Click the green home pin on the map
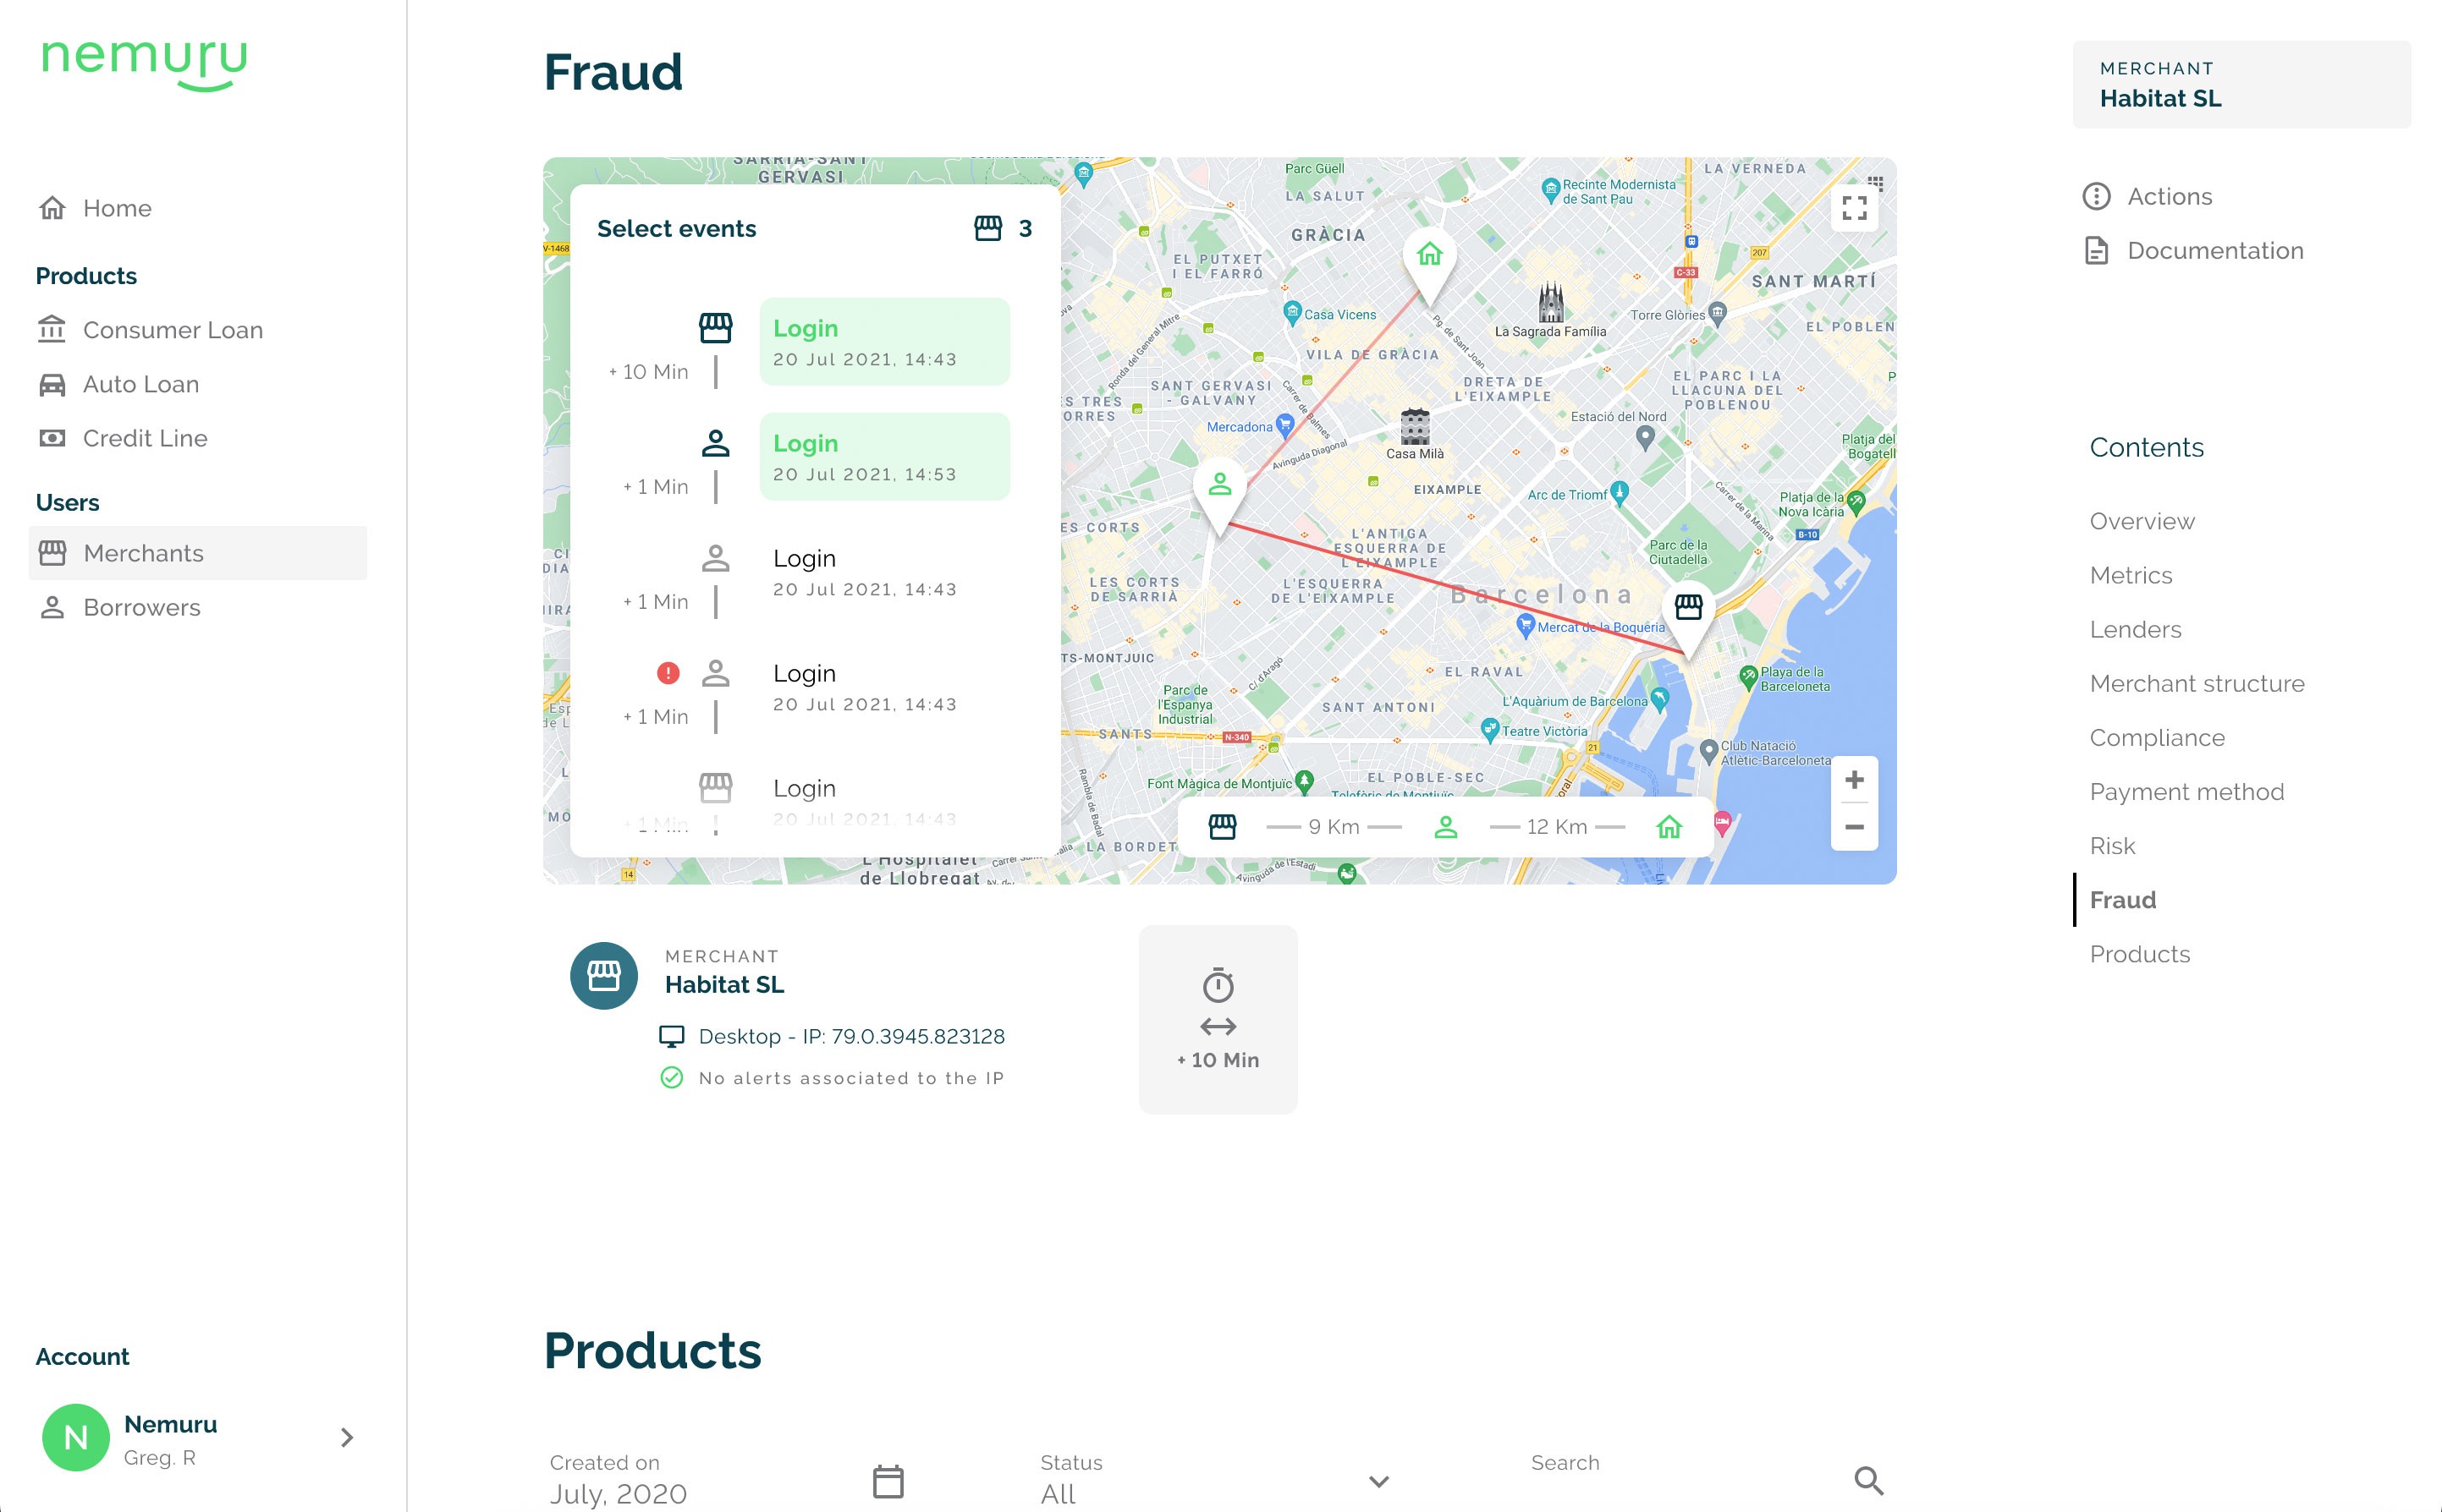The image size is (2442, 1512). 1430,263
